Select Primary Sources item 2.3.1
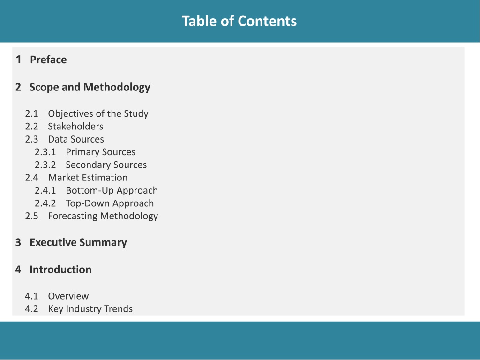Screen dimensions: 480x360 coord(85,152)
